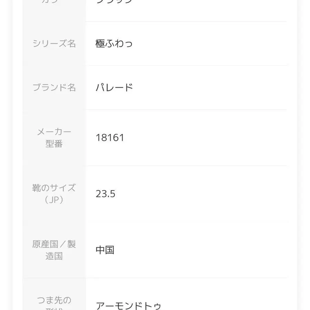Click the cut-off color value at top
This screenshot has height=310, width=310.
(x=114, y=2)
